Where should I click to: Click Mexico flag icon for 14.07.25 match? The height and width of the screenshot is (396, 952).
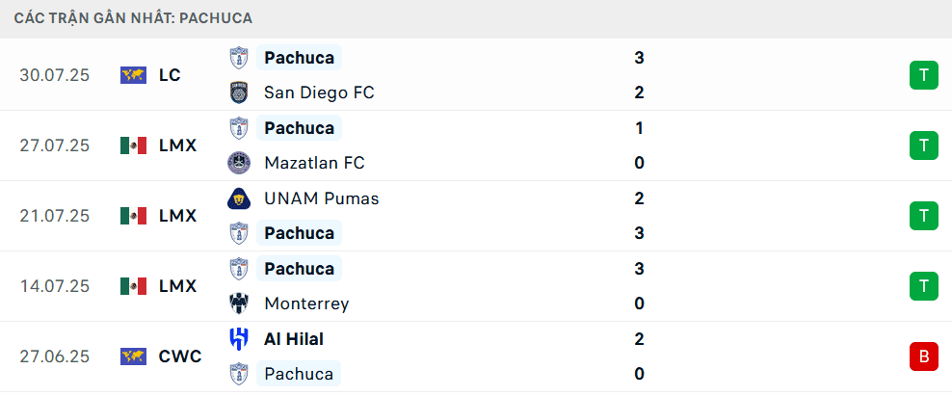133,286
